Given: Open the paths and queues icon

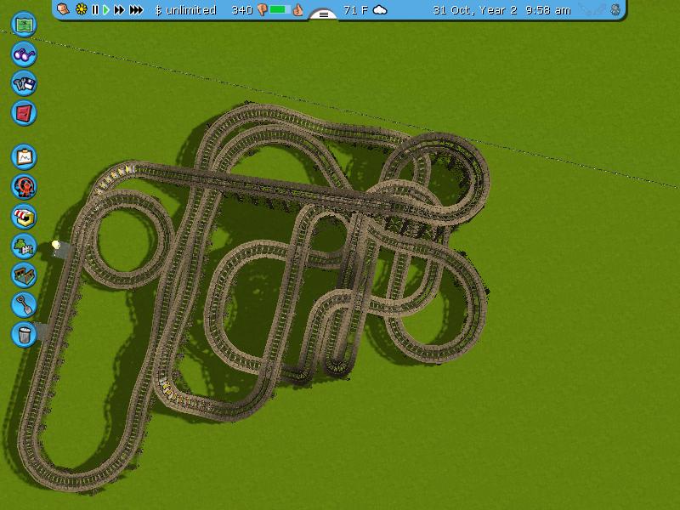Looking at the screenshot, I should pyautogui.click(x=24, y=275).
